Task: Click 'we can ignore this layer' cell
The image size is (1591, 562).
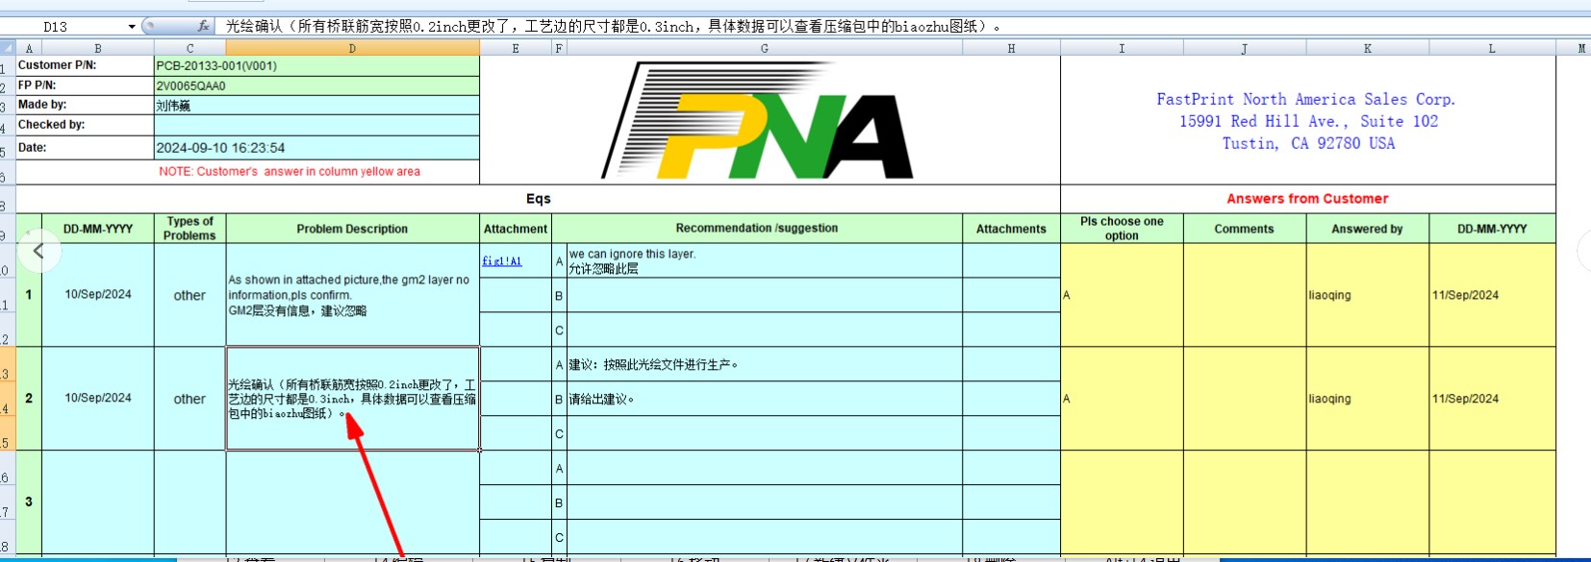Action: pyautogui.click(x=765, y=260)
